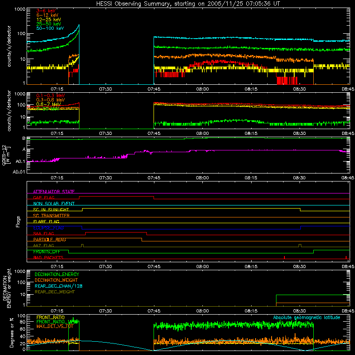Pick the 50-100 keV legend label
This screenshot has width=355, height=355.
(x=50, y=28)
